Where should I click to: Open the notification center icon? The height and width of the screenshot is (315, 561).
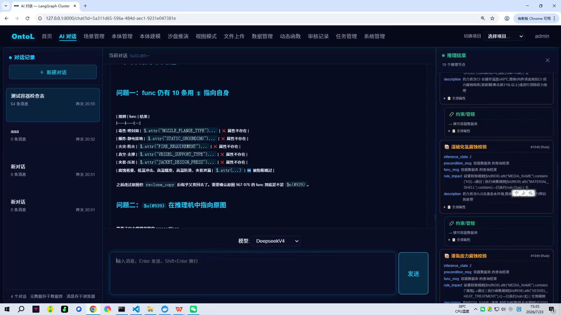(x=552, y=309)
